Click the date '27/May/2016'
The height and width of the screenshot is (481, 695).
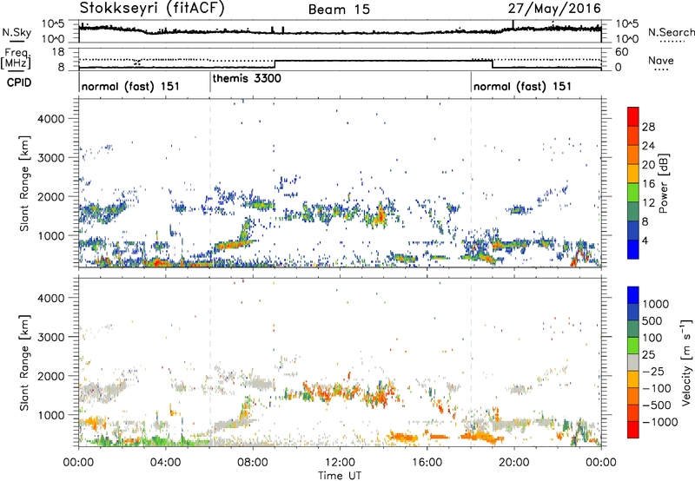coord(554,8)
